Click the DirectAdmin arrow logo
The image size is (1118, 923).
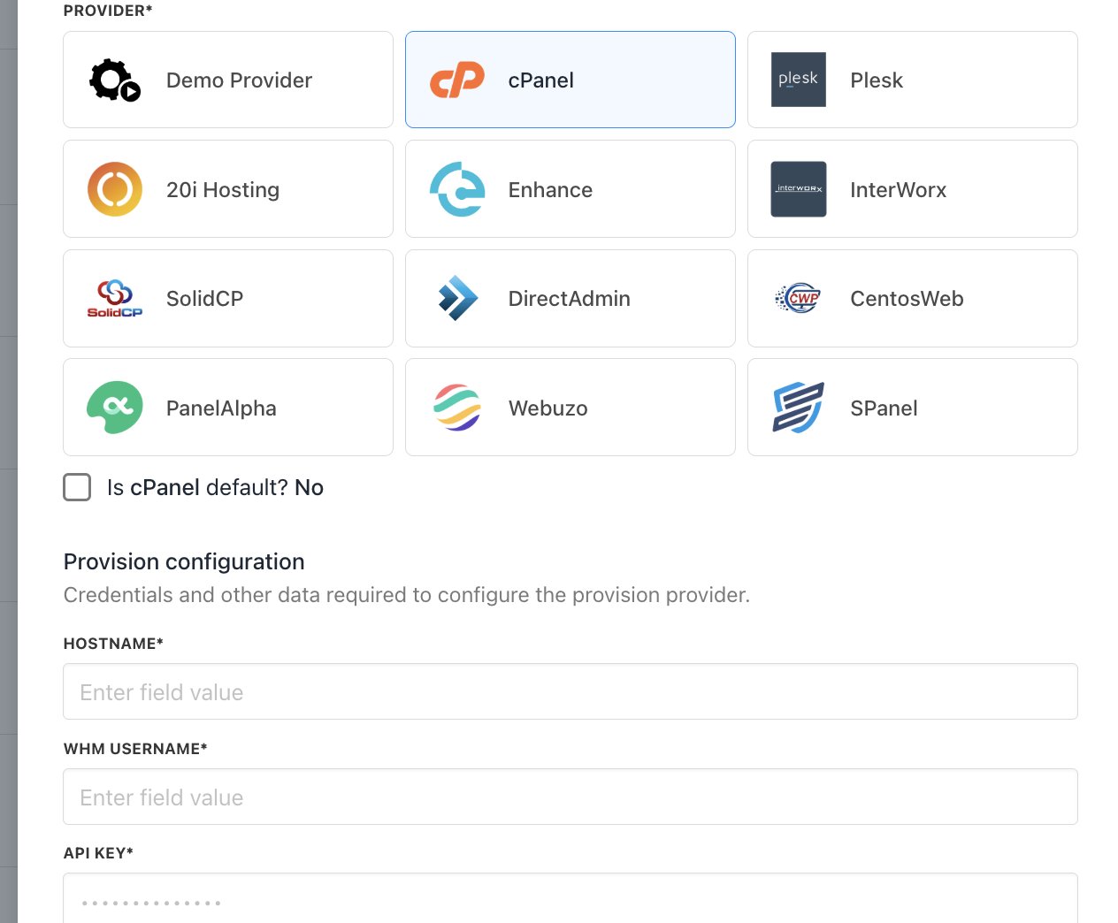458,298
